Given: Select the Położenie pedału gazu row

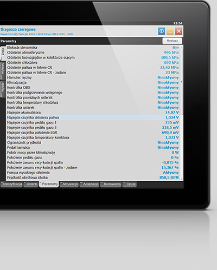Looking at the screenshot, I should click(93, 157).
